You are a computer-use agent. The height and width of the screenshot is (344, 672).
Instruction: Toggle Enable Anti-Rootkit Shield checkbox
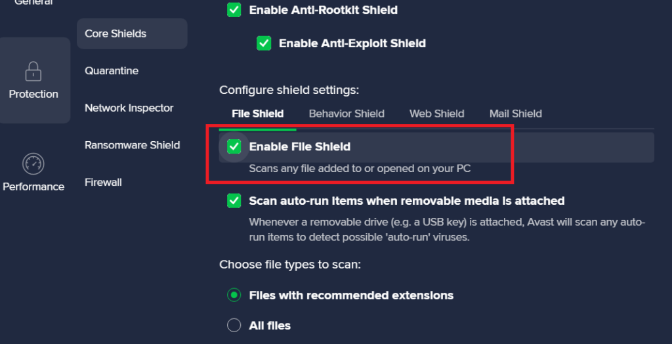coord(234,10)
